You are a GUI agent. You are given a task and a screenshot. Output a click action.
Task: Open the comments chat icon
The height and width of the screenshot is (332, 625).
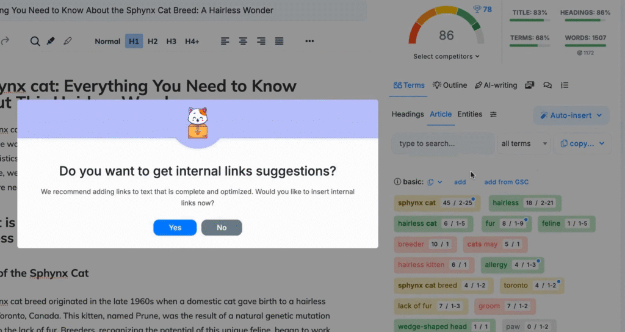547,85
